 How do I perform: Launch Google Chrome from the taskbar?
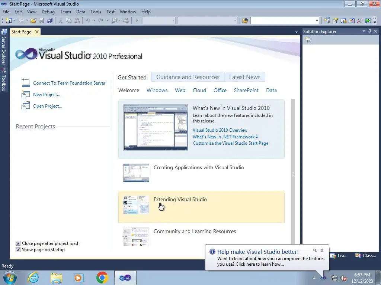[x=102, y=278]
